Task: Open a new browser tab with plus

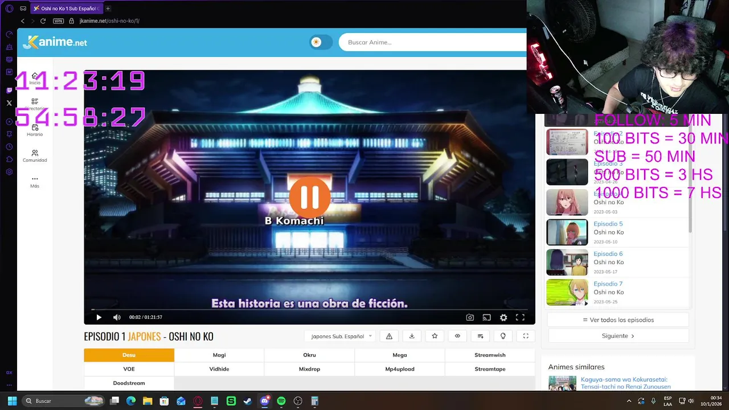Action: coord(108,9)
